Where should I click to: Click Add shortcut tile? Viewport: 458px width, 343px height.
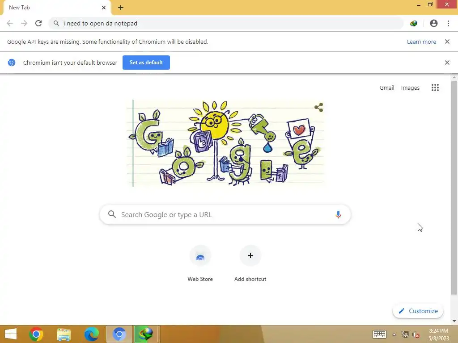point(250,264)
